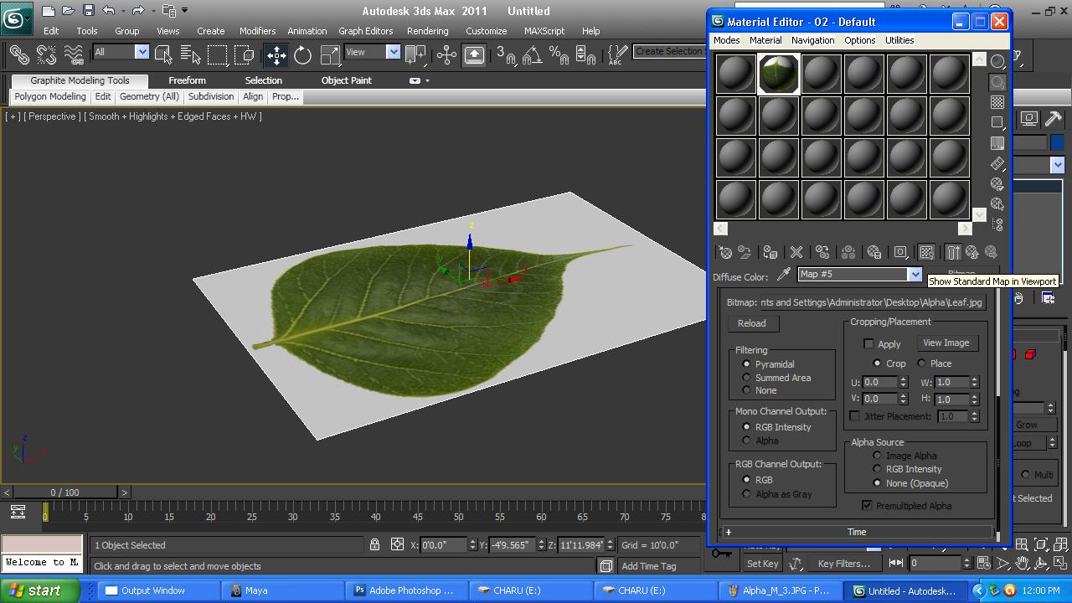This screenshot has height=603, width=1072.
Task: Enable the Apply checkbox under Cropping/Placement
Action: click(x=869, y=343)
